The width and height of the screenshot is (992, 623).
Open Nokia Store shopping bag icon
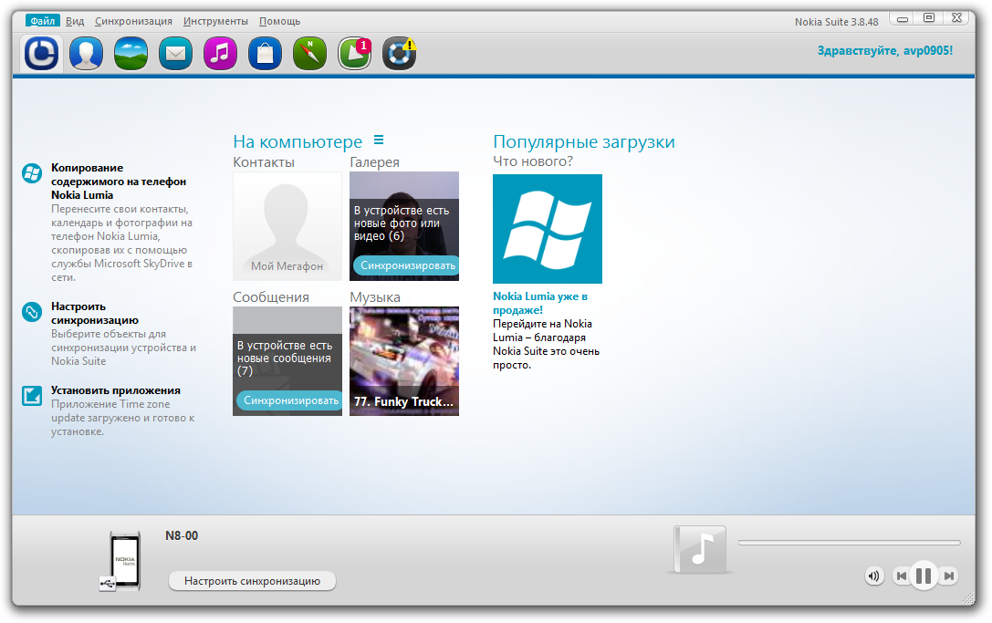(265, 54)
